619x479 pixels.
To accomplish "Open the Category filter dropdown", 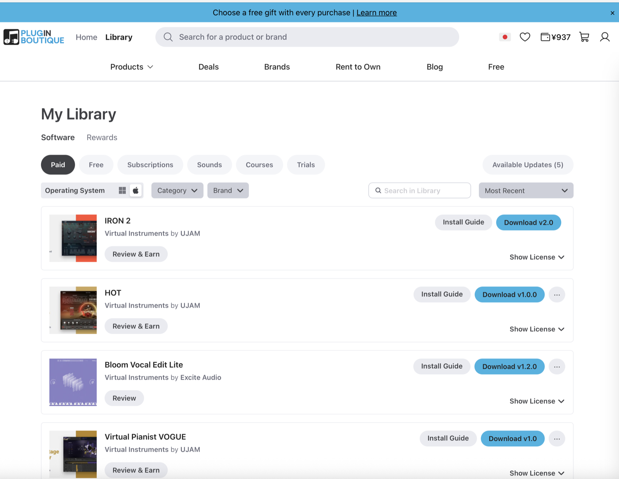I will point(177,190).
